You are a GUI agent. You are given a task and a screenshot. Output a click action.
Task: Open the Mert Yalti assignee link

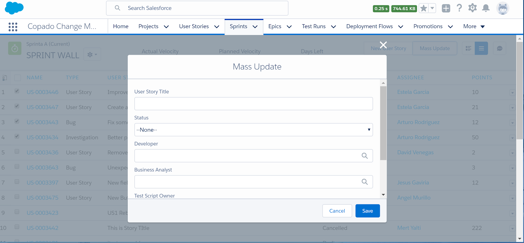click(x=409, y=228)
